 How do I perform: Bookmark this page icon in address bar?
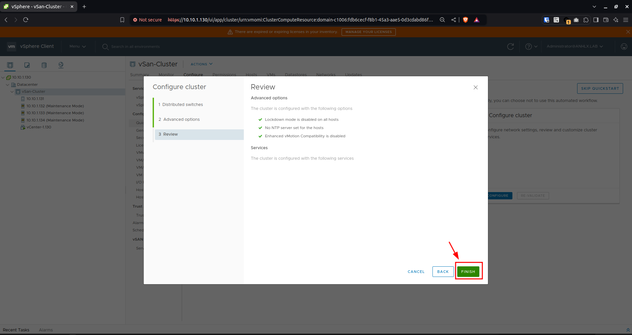pyautogui.click(x=122, y=20)
